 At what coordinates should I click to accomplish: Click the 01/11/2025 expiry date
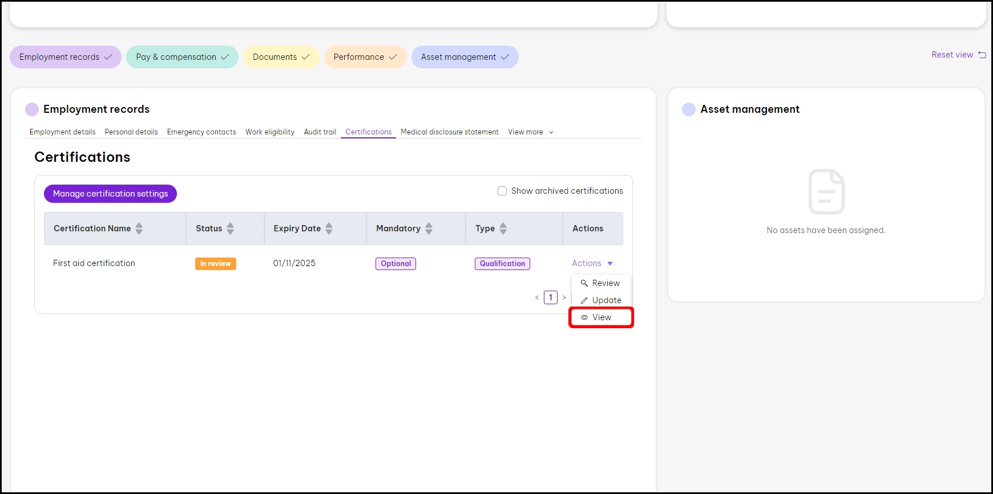(294, 263)
